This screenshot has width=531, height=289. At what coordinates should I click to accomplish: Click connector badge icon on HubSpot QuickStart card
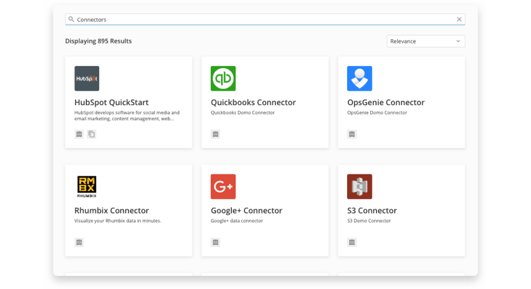[79, 134]
